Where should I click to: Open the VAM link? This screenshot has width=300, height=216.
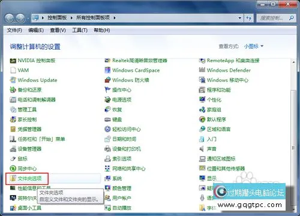coord(23,70)
